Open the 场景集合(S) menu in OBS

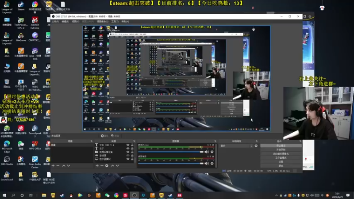tap(103, 21)
